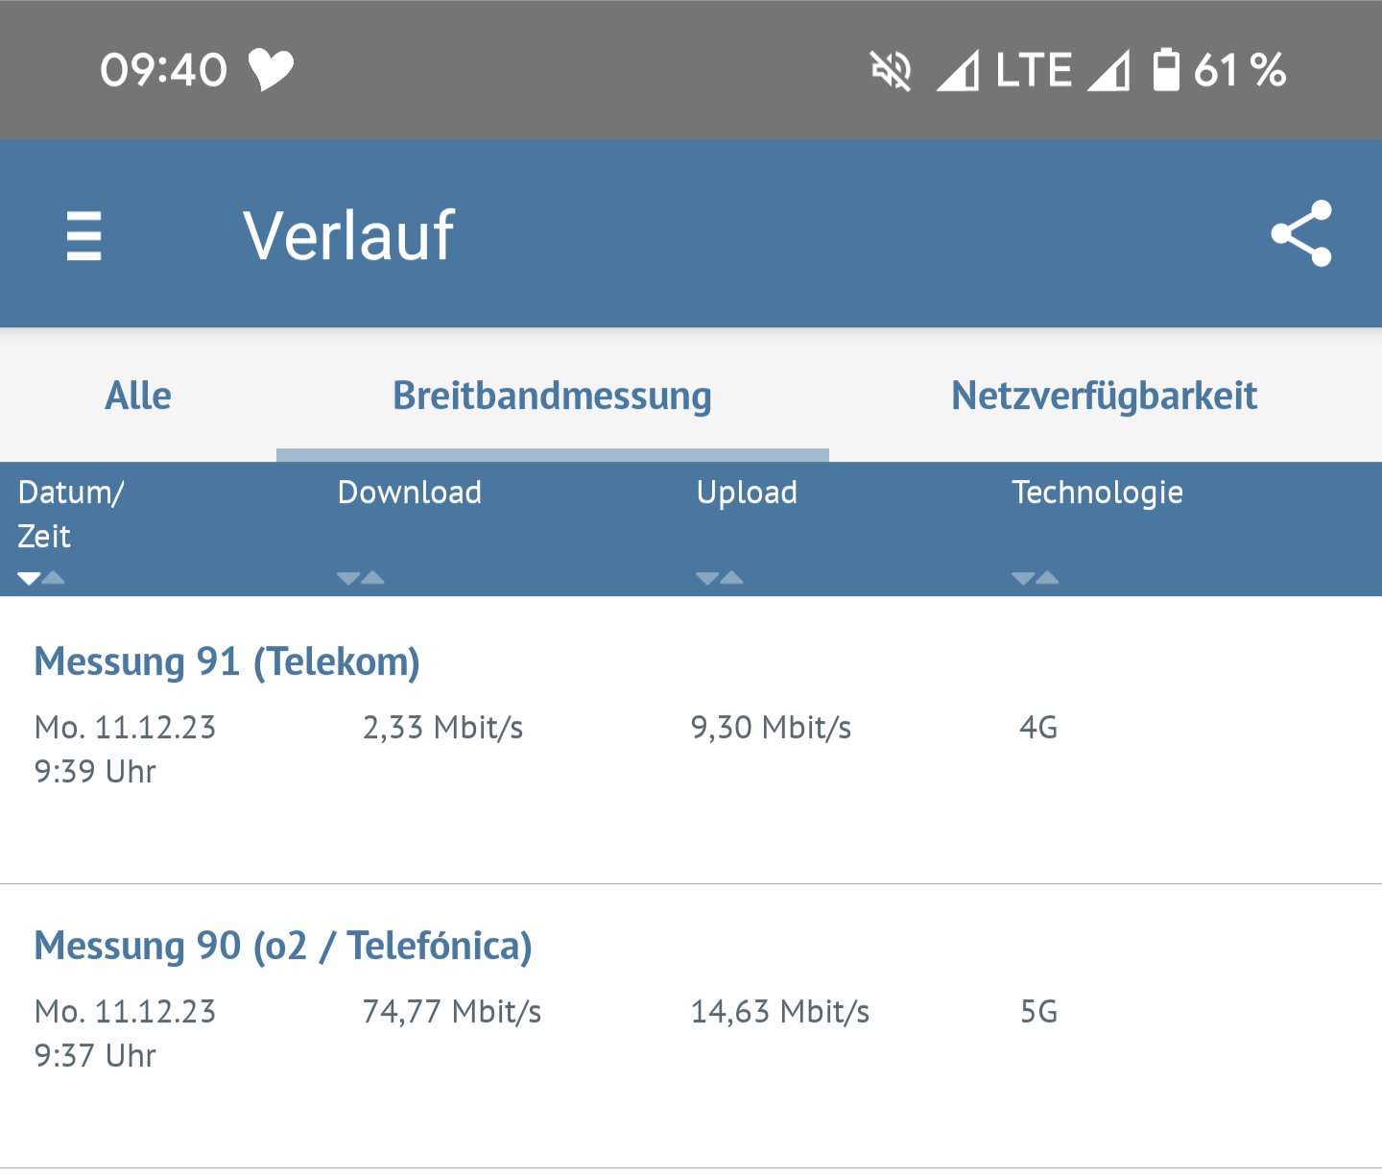
Task: Sort by Upload using sort arrows
Action: point(720,578)
